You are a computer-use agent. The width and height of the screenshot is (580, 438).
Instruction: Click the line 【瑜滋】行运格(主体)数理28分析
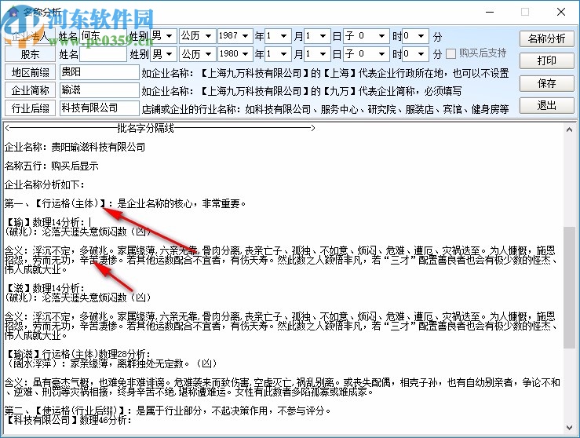click(78, 354)
